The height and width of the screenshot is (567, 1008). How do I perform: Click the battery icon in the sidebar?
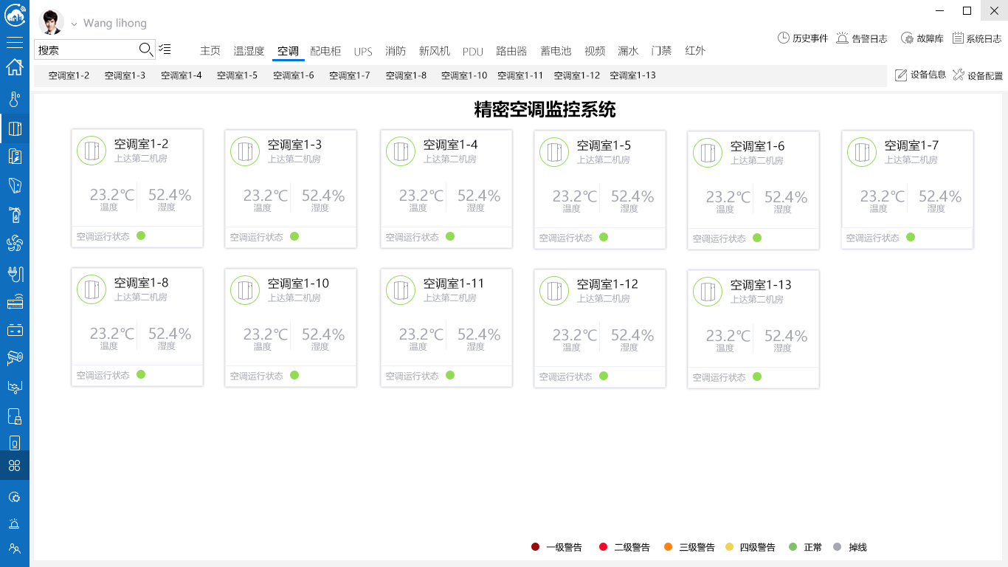click(14, 329)
